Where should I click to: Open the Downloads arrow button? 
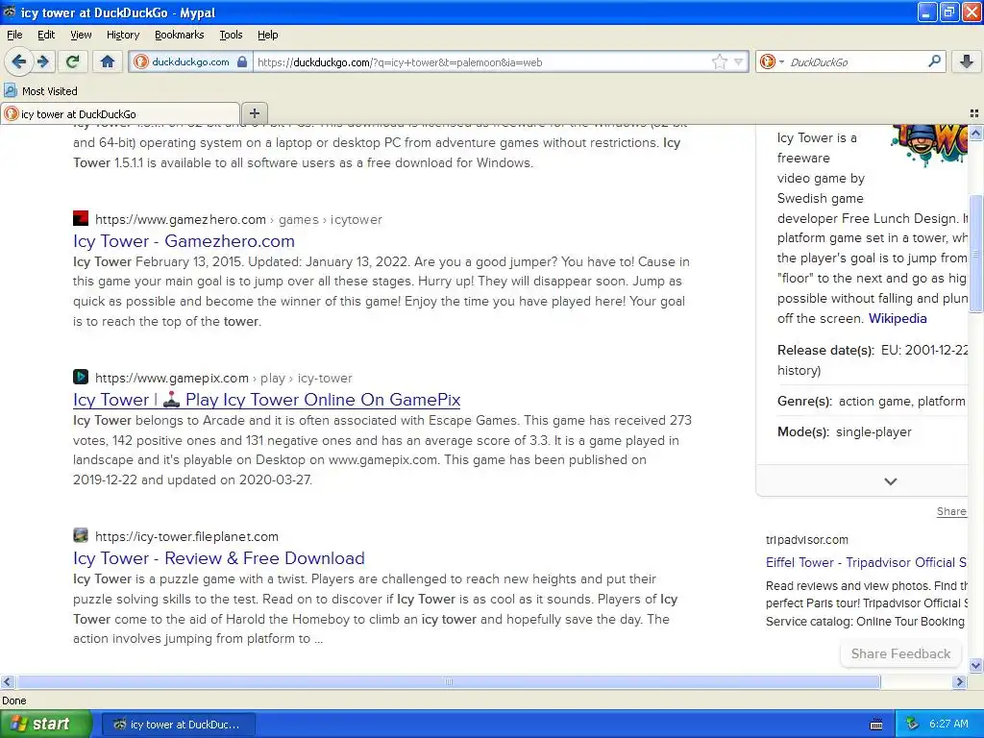pyautogui.click(x=967, y=61)
